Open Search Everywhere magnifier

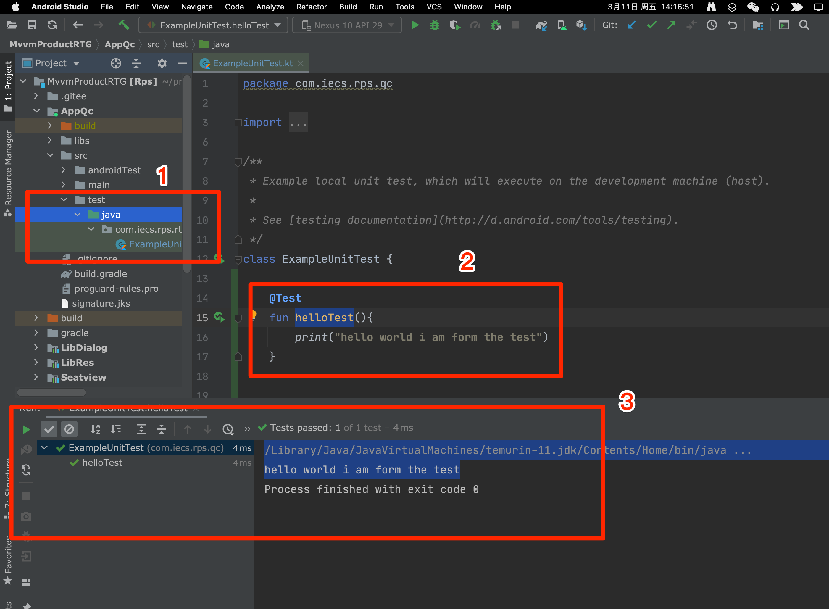click(x=804, y=25)
